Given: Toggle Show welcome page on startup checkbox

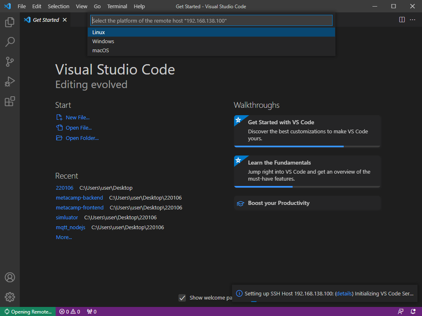Looking at the screenshot, I should point(182,298).
